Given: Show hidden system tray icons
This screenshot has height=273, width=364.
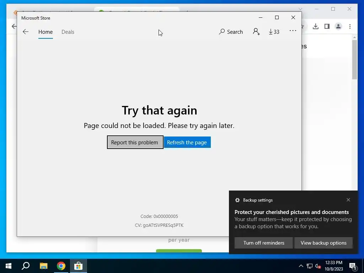Looking at the screenshot, I should click(x=301, y=266).
